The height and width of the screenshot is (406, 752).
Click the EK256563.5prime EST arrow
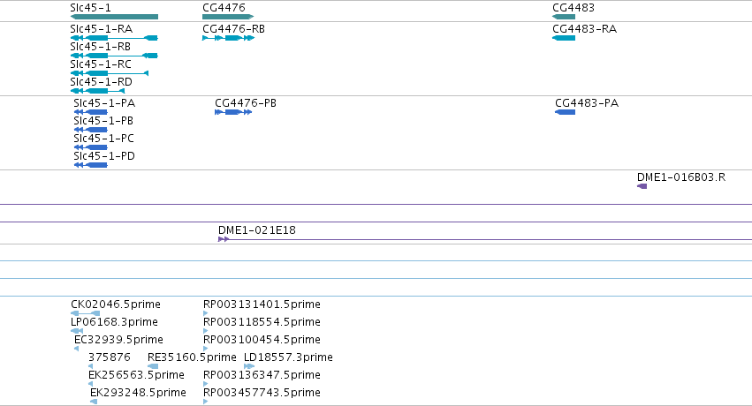click(91, 385)
